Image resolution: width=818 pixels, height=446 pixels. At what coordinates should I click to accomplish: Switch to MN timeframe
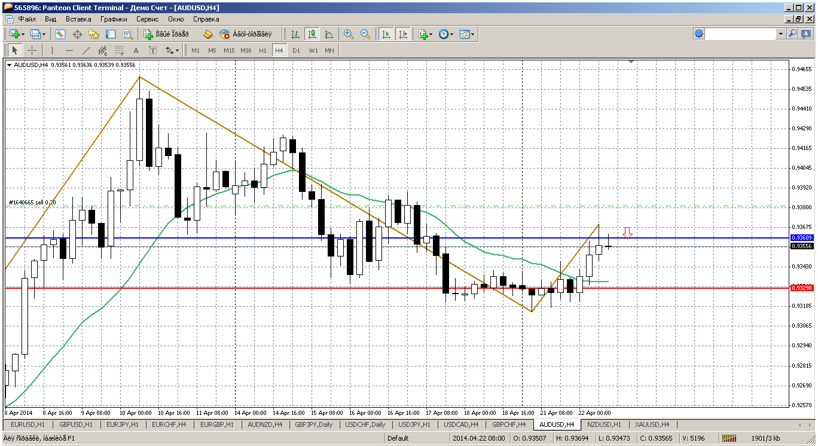(329, 50)
